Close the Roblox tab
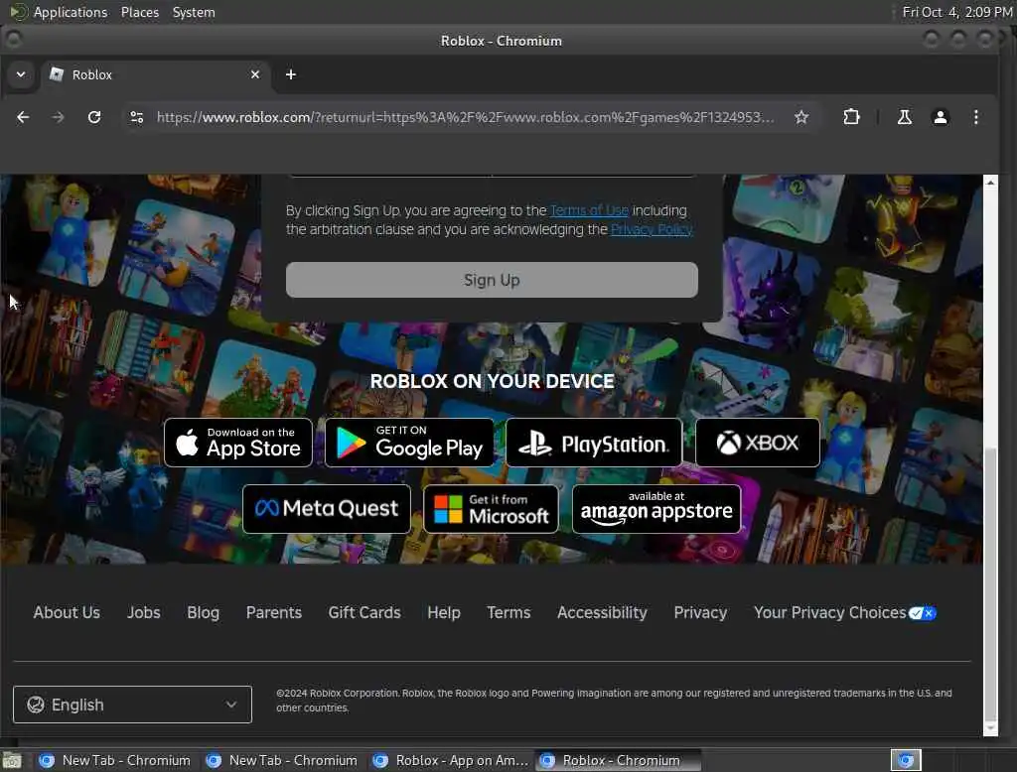Viewport: 1017px width, 772px height. coord(255,74)
